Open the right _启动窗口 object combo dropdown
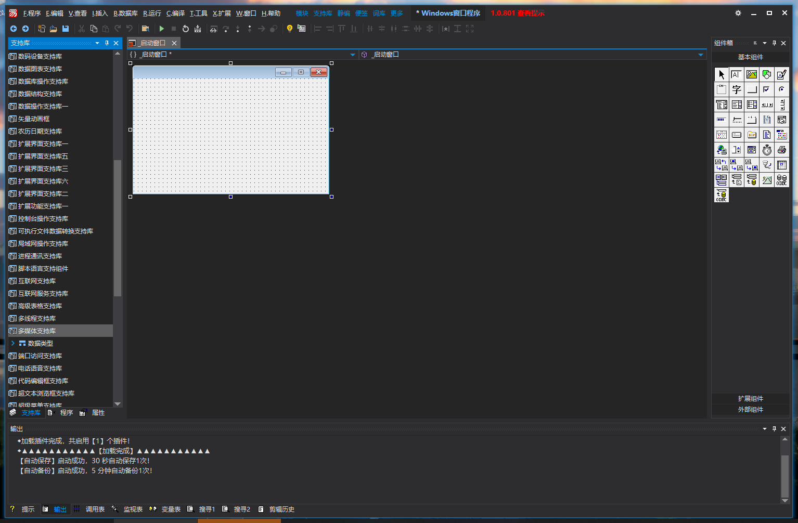The image size is (798, 523). [701, 55]
